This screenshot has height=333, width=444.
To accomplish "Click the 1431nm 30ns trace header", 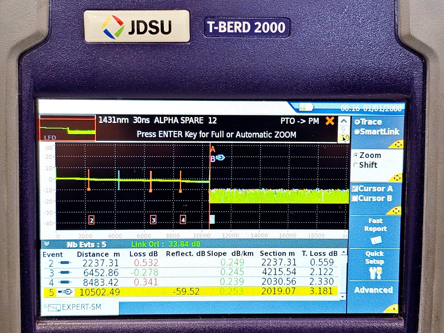I will click(157, 120).
